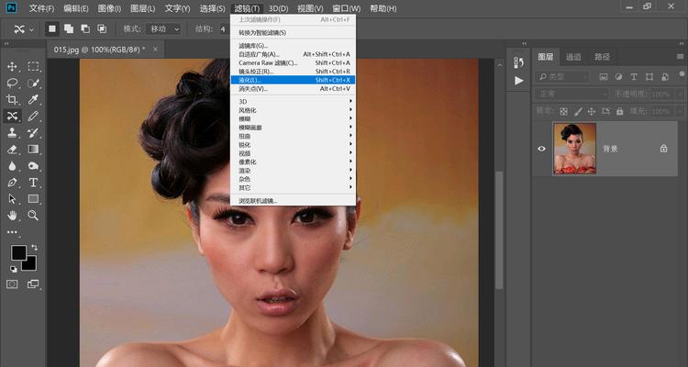Swap foreground and background colors
Image resolution: width=688 pixels, height=367 pixels.
[x=35, y=248]
